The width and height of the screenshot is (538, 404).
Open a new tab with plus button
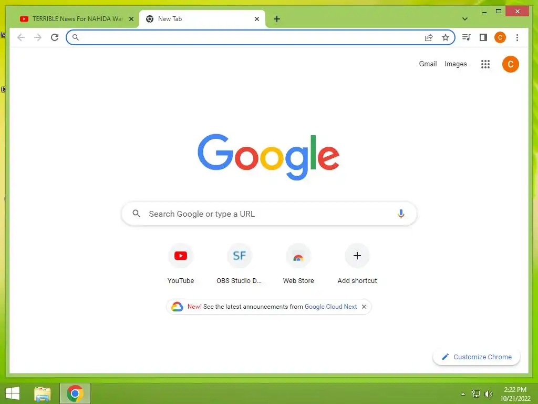[277, 19]
